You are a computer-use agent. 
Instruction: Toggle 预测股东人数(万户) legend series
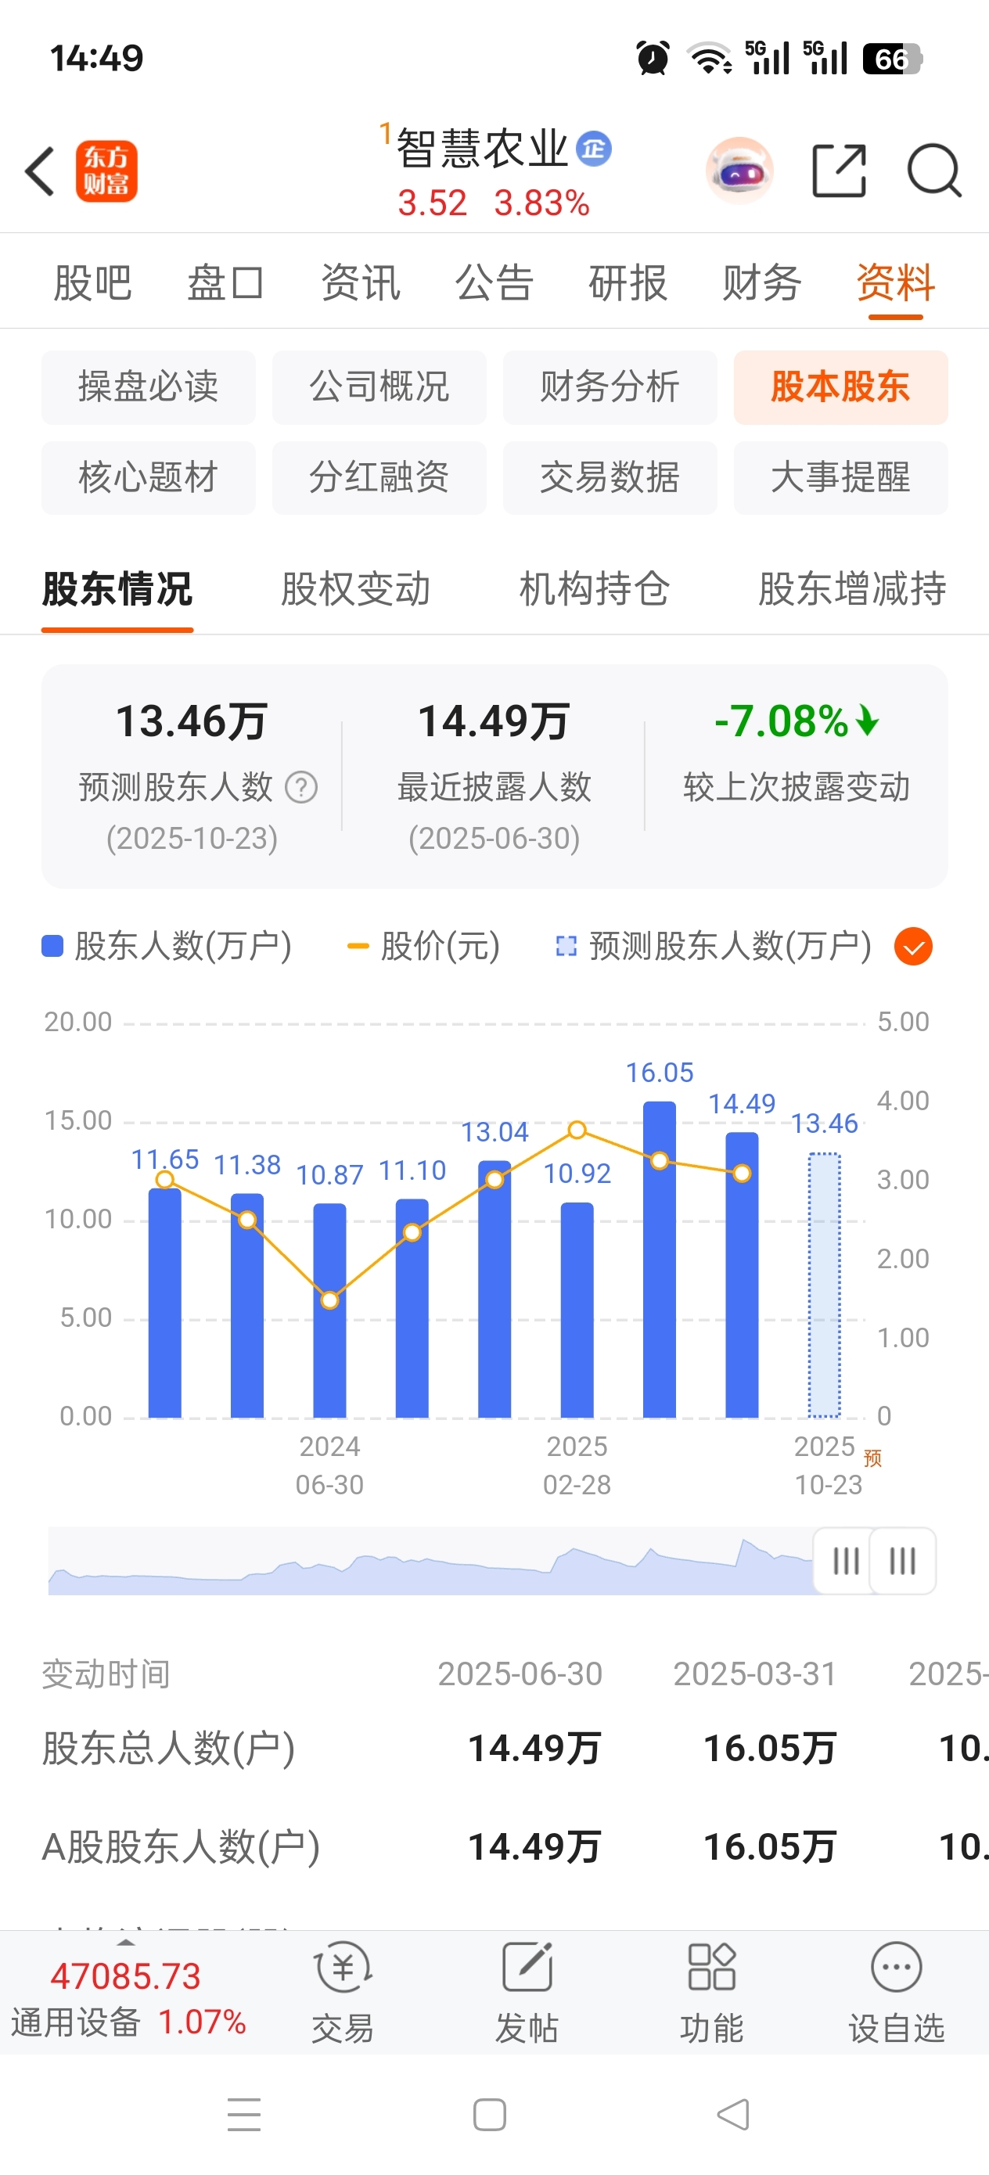click(714, 946)
